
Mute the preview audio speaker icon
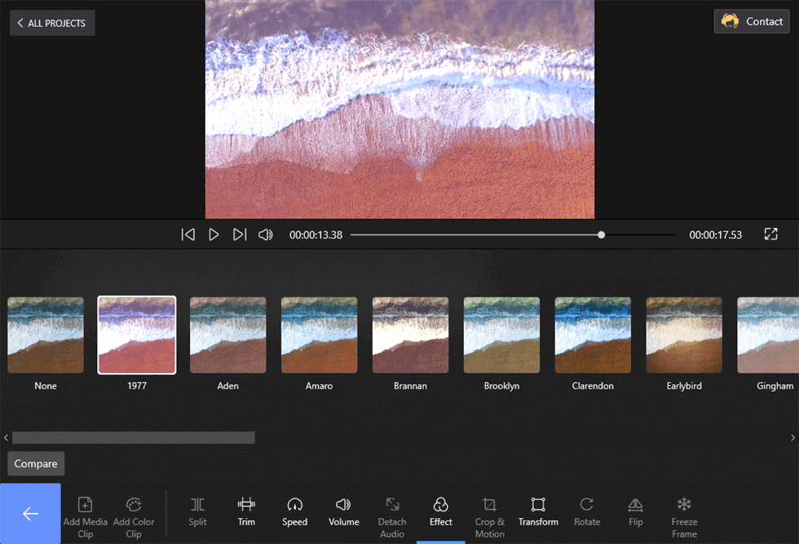coord(266,235)
